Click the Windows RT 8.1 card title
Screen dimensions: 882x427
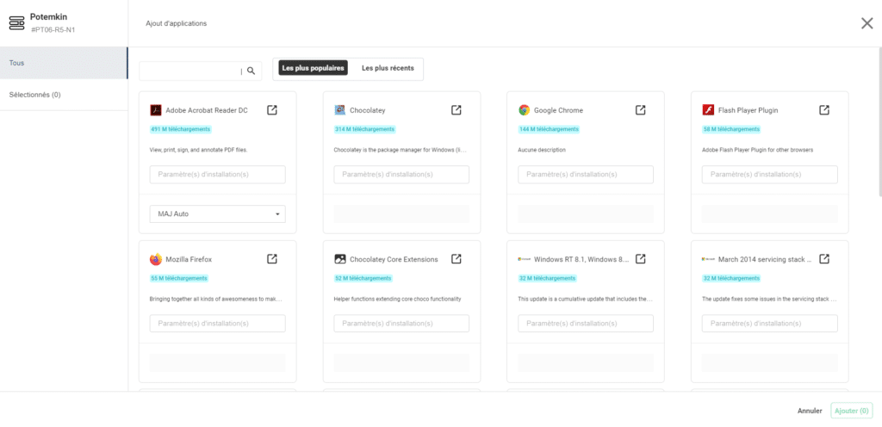coord(581,260)
